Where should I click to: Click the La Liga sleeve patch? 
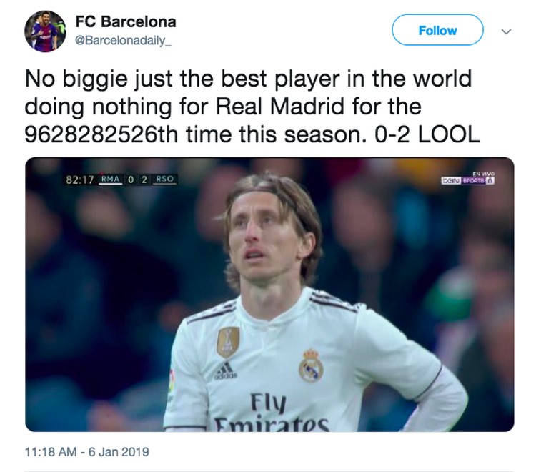click(172, 380)
